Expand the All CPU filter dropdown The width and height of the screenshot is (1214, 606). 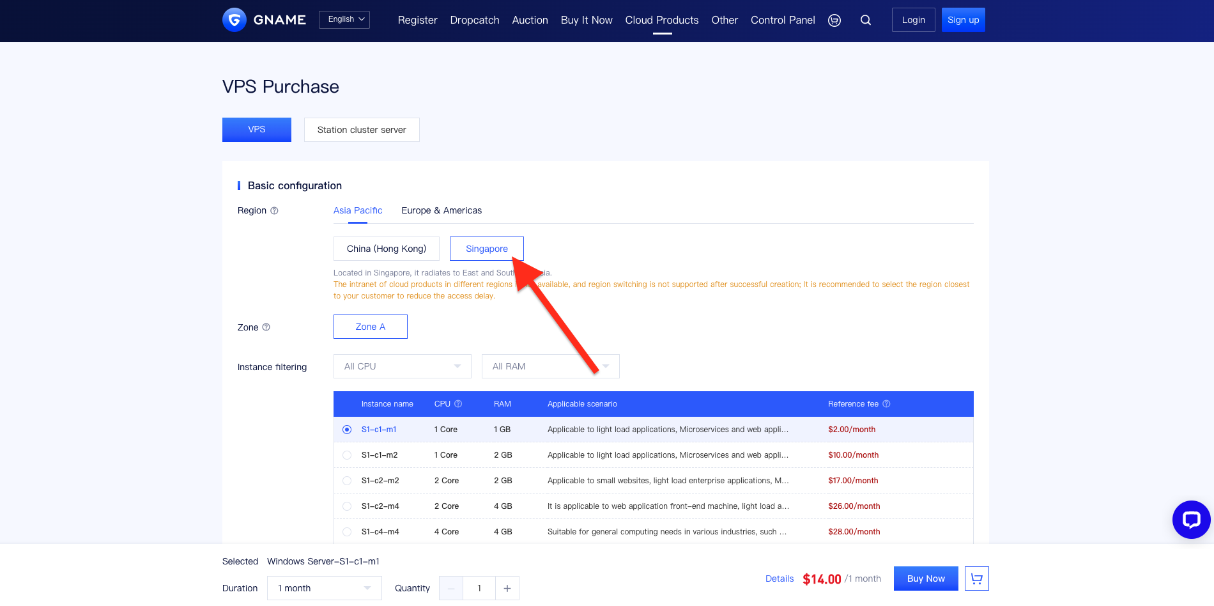[403, 366]
